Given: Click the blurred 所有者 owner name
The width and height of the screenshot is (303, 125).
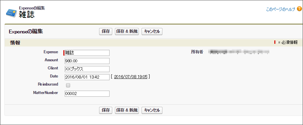Looking at the screenshot, I should (239, 52).
